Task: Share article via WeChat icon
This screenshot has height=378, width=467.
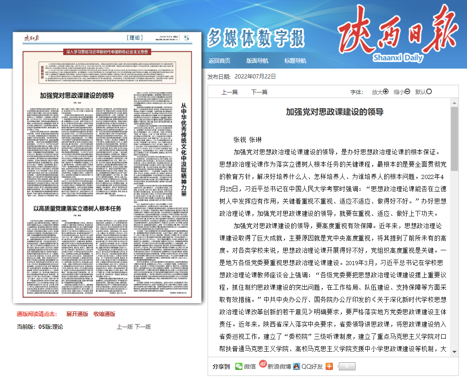Action: (x=239, y=367)
